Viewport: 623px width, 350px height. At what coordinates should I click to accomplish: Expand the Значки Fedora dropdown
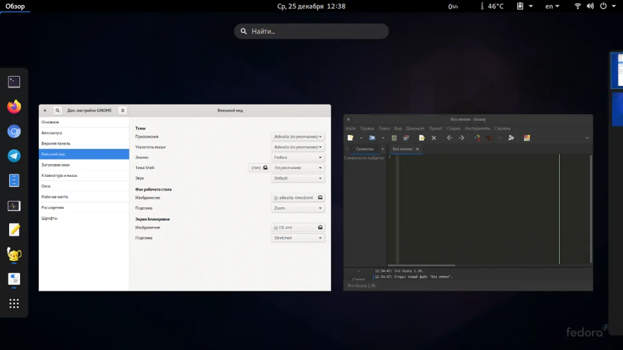coord(298,157)
